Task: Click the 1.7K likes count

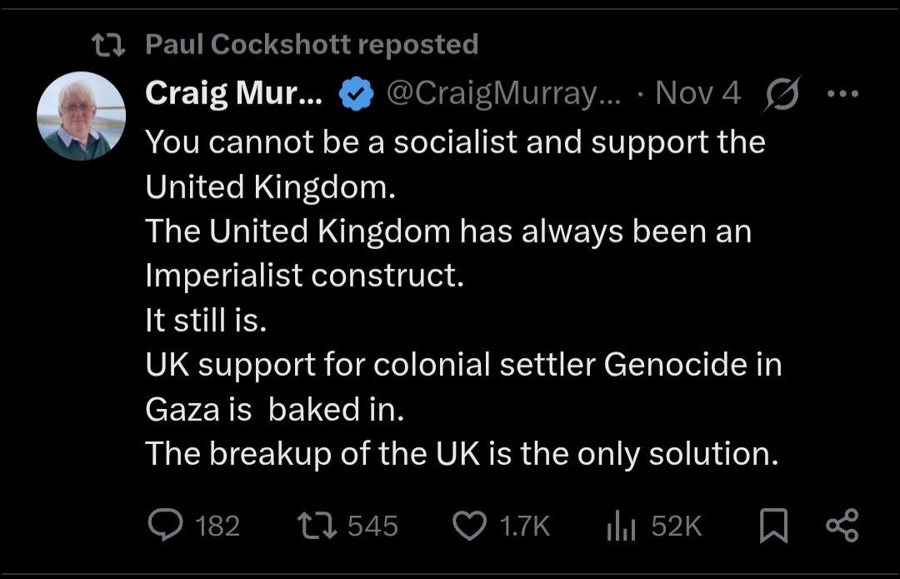Action: tap(524, 527)
